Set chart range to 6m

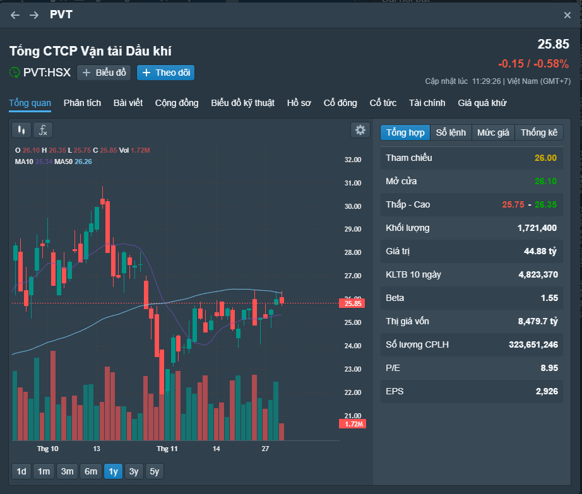[x=91, y=471]
